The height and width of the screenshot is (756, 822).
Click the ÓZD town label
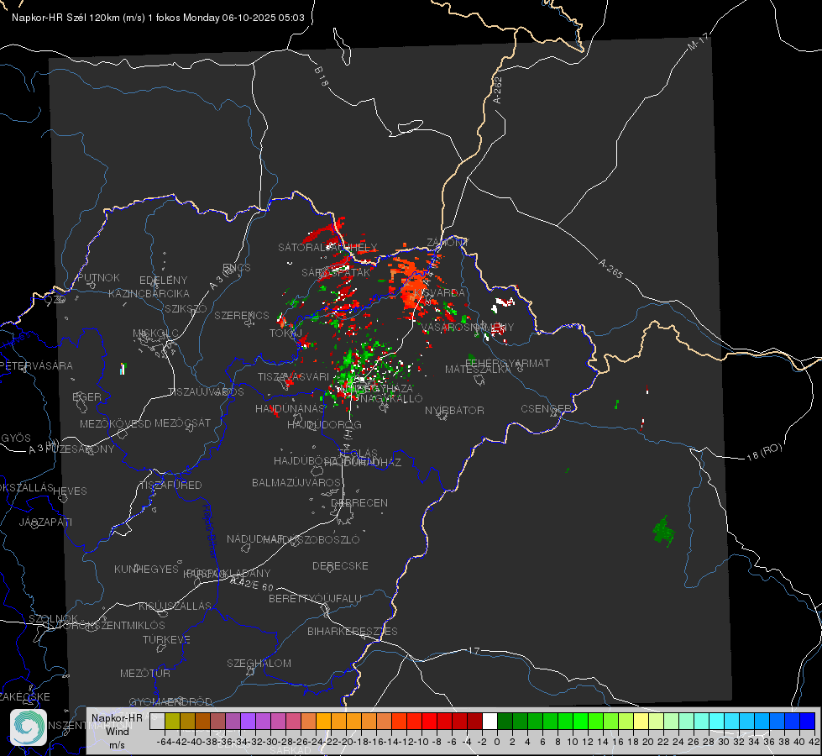(55, 300)
